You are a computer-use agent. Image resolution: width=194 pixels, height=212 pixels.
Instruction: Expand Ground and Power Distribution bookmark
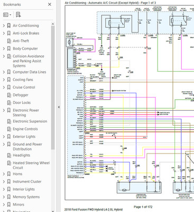click(4, 144)
